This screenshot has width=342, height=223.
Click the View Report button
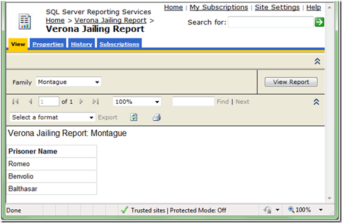pos(290,82)
